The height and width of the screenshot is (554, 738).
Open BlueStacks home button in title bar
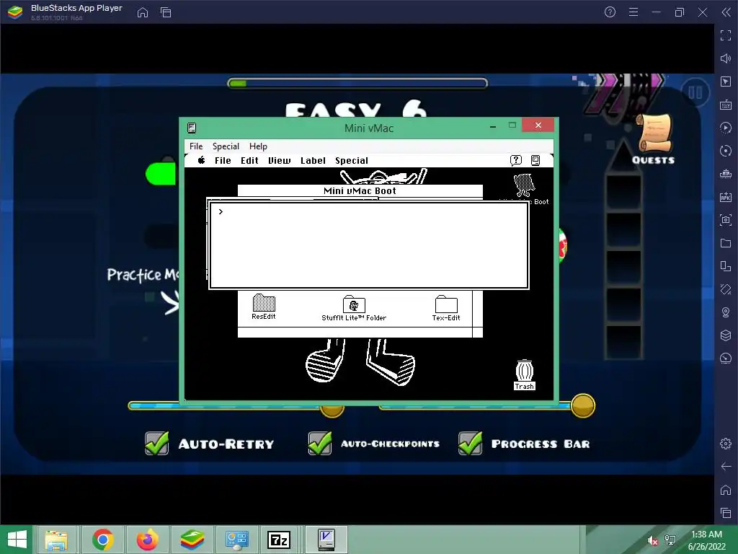(x=143, y=12)
